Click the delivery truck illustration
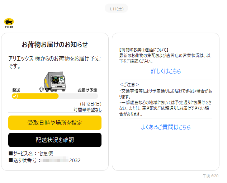This screenshot has width=227, height=183. 53,82
